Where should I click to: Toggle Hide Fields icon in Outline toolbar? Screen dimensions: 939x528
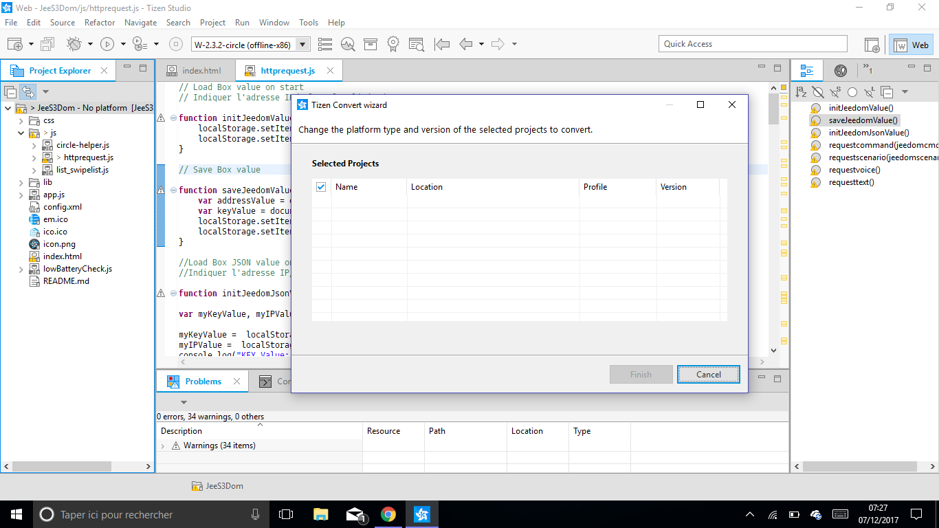tap(817, 91)
